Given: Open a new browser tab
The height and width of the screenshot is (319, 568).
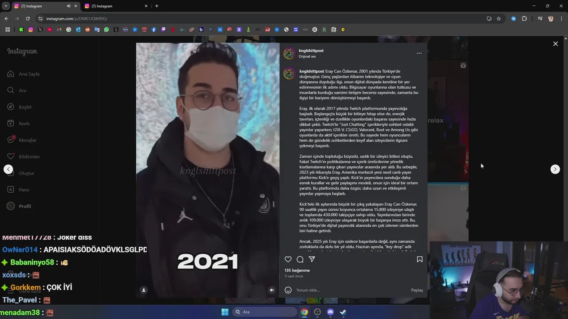Looking at the screenshot, I should click(157, 6).
